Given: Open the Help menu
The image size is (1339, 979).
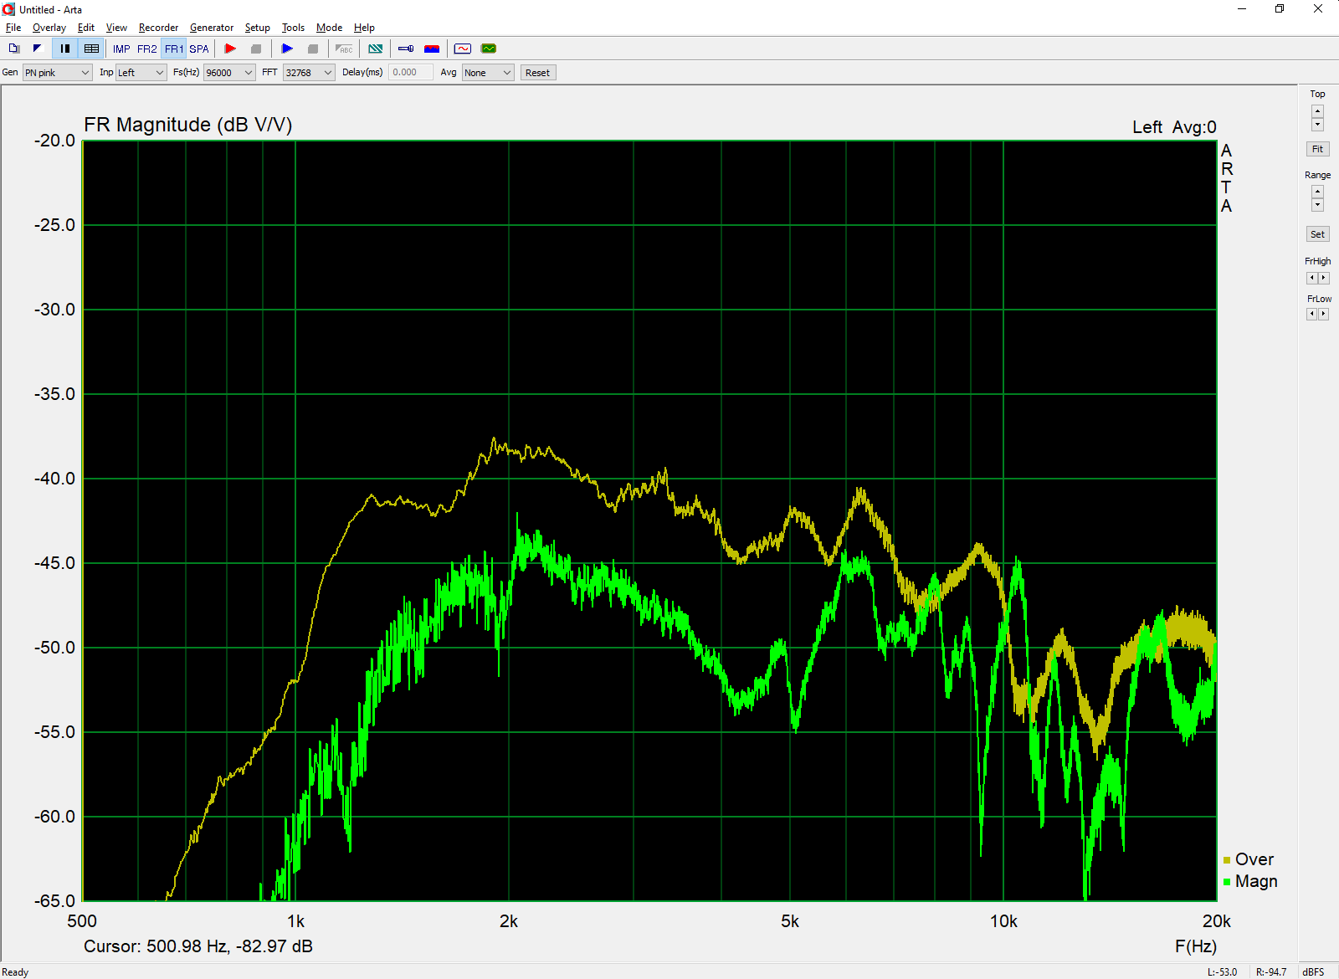Looking at the screenshot, I should pos(364,28).
